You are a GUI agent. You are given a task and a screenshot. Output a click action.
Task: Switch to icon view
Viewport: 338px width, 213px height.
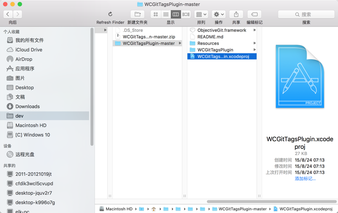[155, 14]
